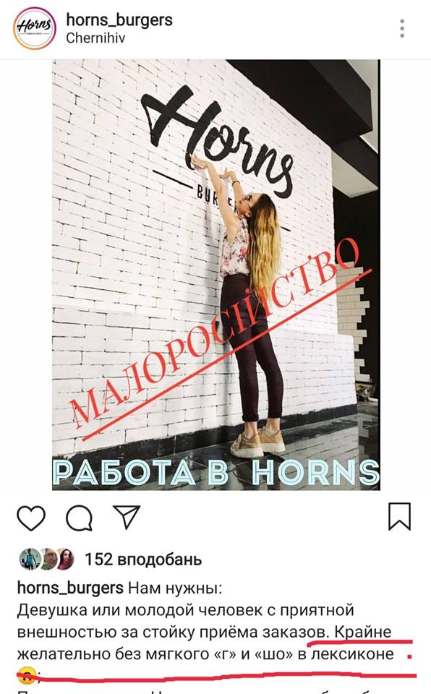View the list of 152 вподобань likes
Viewport: 431px width, 694px height.
[x=143, y=560]
